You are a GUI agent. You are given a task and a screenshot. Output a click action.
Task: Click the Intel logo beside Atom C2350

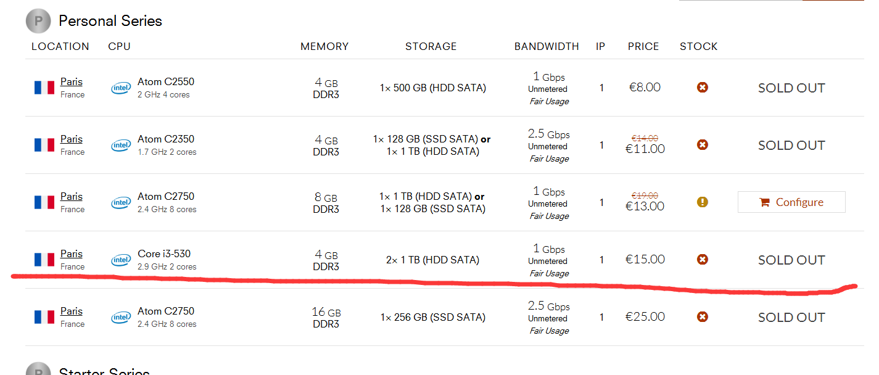click(x=121, y=146)
